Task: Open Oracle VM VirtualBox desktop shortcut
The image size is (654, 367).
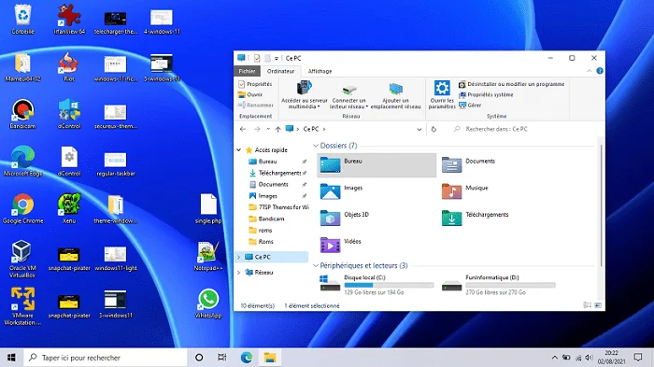Action: (x=23, y=259)
